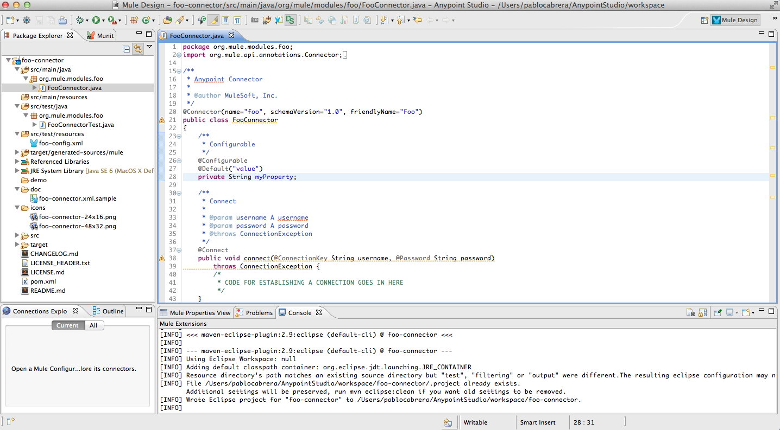The image size is (780, 430).
Task: Pin the Console view using the pin icon
Action: [x=718, y=313]
